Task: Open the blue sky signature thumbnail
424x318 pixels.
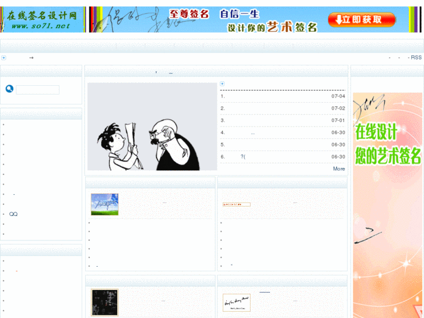Action: point(104,204)
